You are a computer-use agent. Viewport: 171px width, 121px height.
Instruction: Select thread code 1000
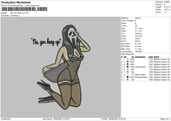click(151, 77)
